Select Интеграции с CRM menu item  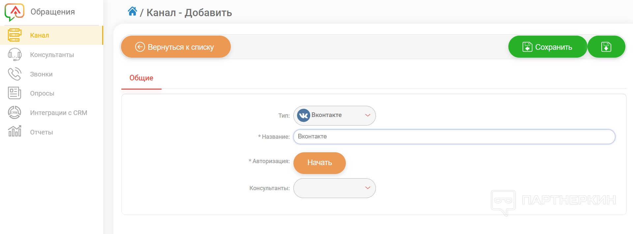[x=58, y=113]
